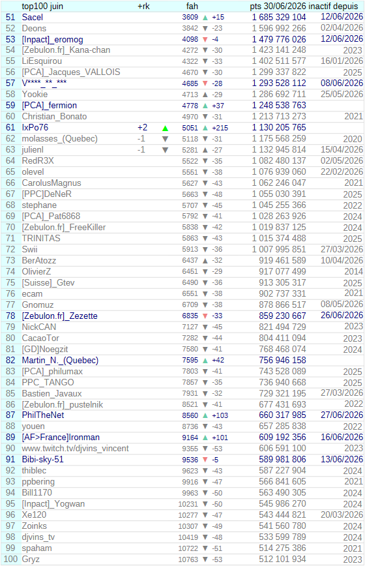Click the grey down arrow in spaham's row
Screen dimensions: 365x566
point(205,548)
